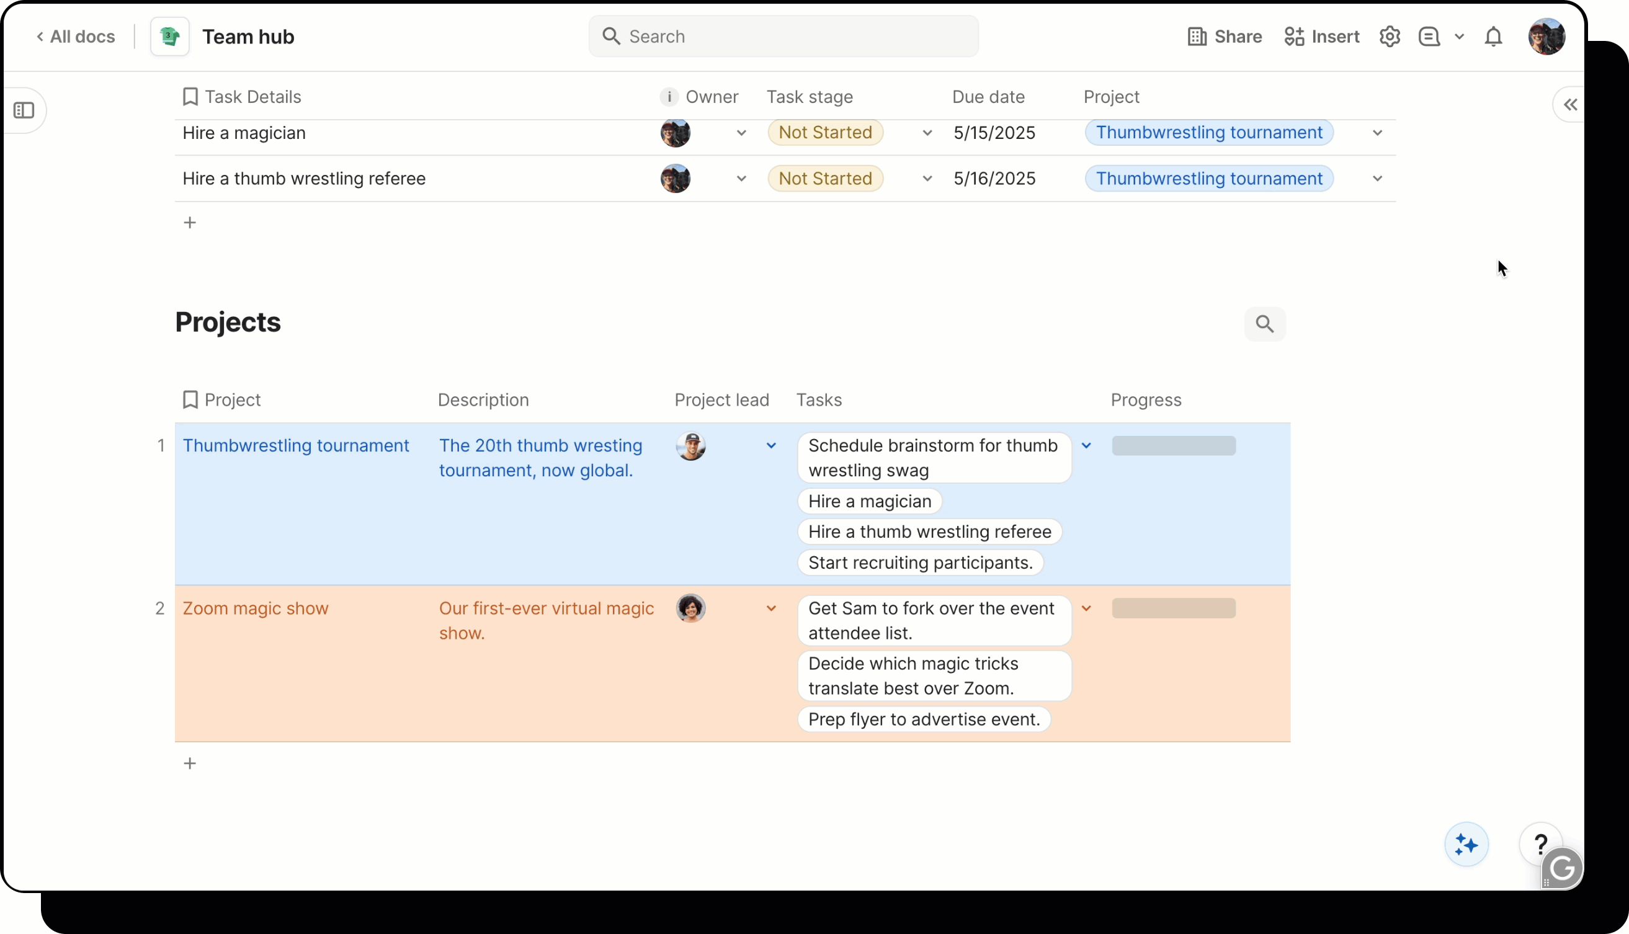Open the help question mark button
The width and height of the screenshot is (1629, 934).
tap(1540, 844)
